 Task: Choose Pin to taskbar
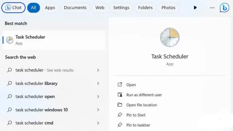tap(138, 125)
